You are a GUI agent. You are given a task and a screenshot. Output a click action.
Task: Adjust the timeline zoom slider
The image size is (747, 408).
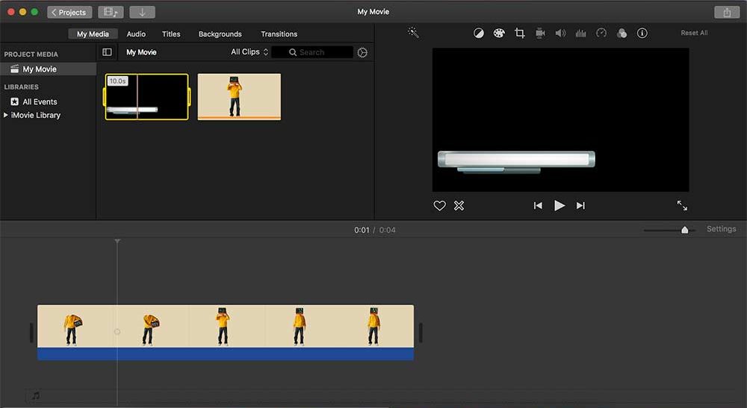tap(684, 230)
